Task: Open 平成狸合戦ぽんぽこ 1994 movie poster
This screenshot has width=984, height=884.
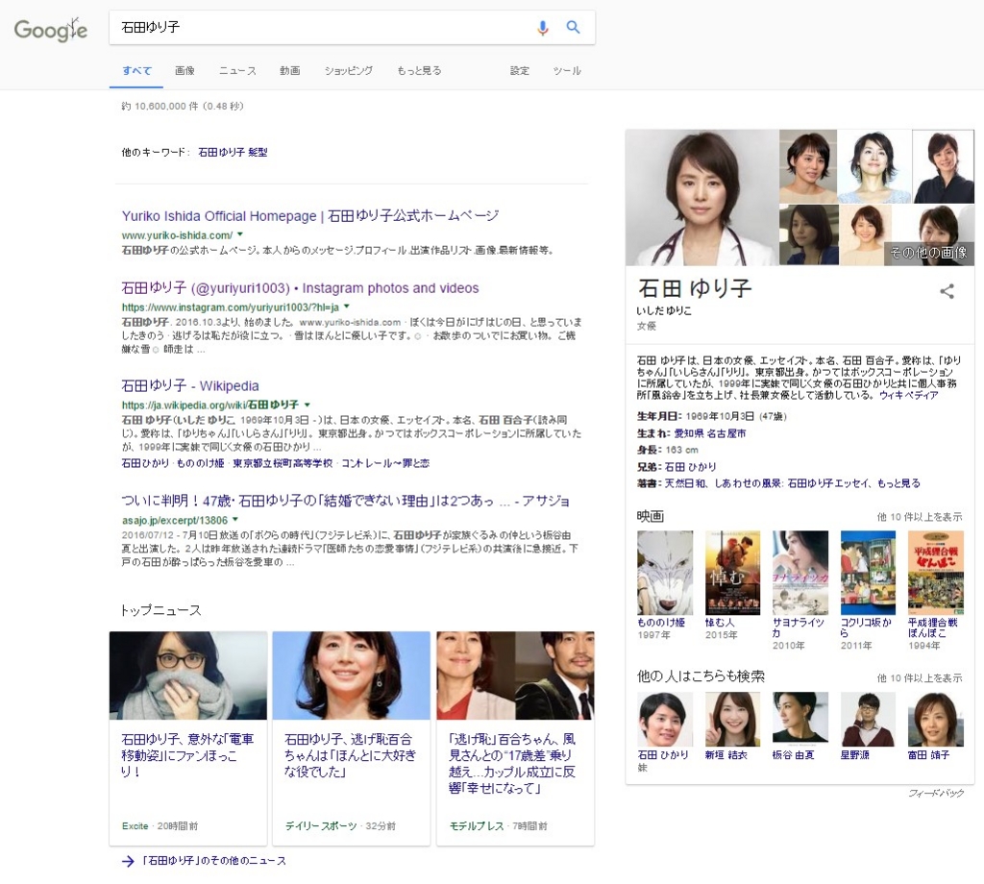Action: point(936,573)
